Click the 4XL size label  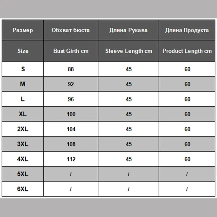(x=23, y=159)
